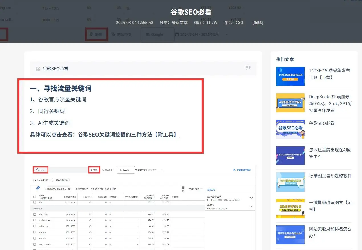Image resolution: width=362 pixels, height=250 pixels.
Task: Tick the select-all checkbox beside 关键字 header
Action: [x=35, y=197]
